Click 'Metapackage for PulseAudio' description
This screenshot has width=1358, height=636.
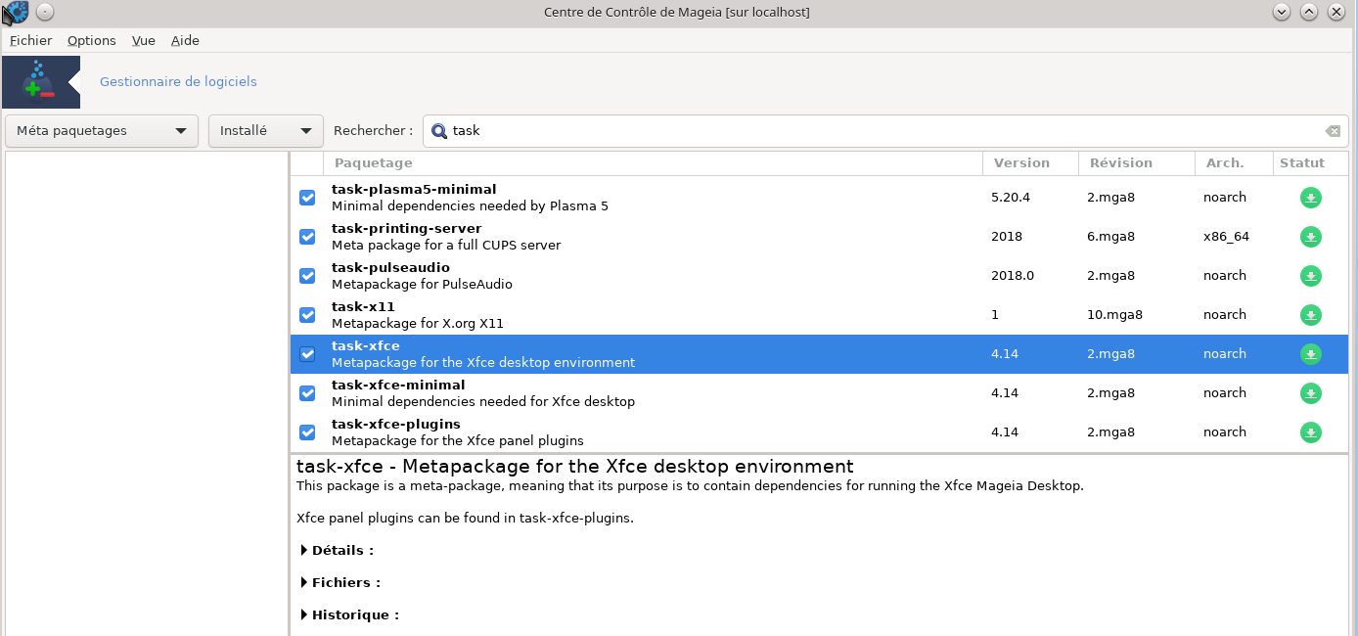click(422, 285)
